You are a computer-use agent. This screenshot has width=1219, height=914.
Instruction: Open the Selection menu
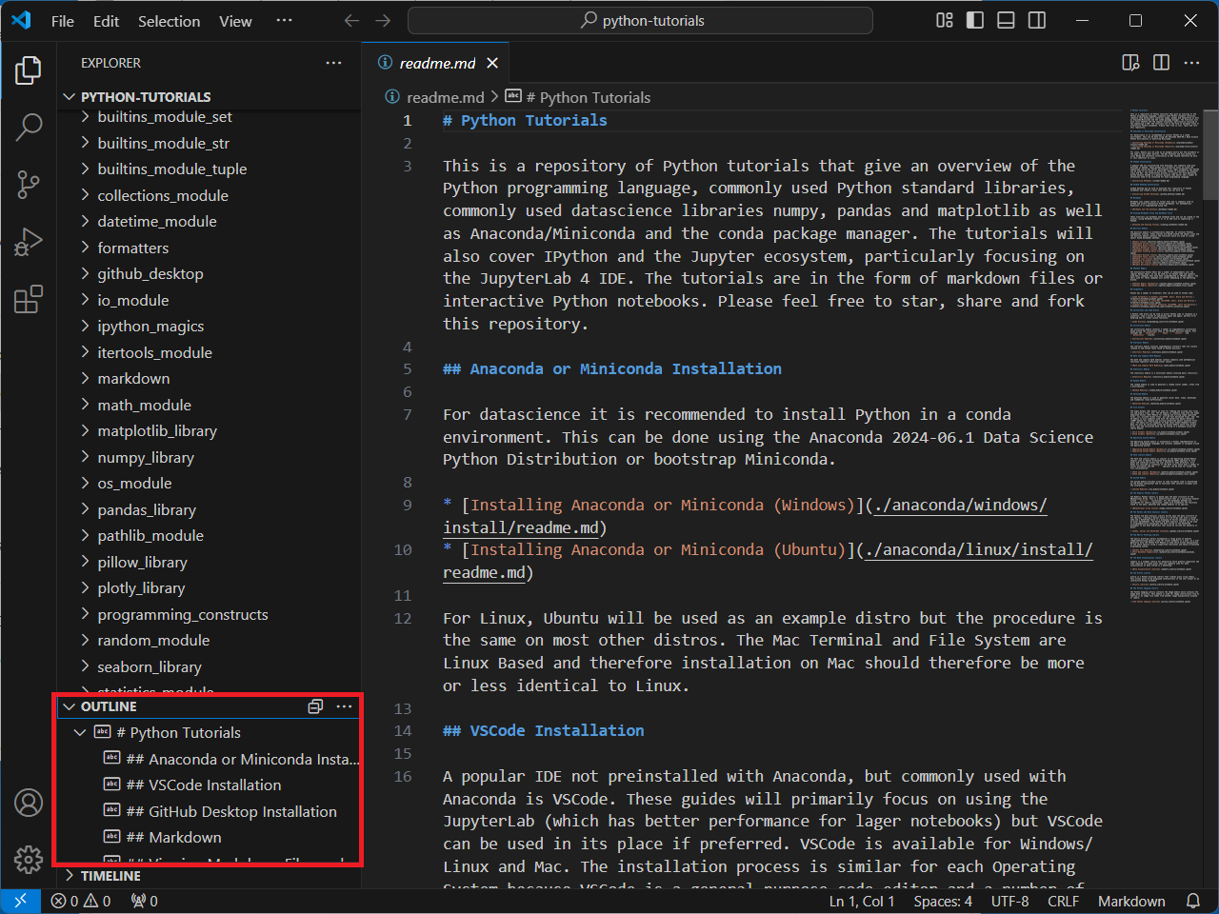169,21
